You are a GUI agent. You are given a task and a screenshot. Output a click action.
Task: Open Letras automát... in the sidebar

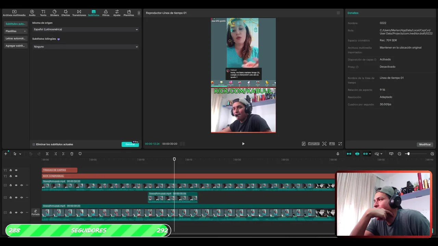pyautogui.click(x=15, y=38)
